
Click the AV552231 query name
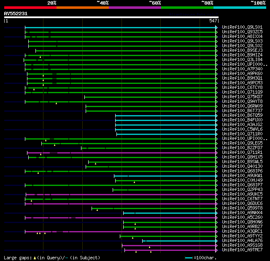click(16, 13)
